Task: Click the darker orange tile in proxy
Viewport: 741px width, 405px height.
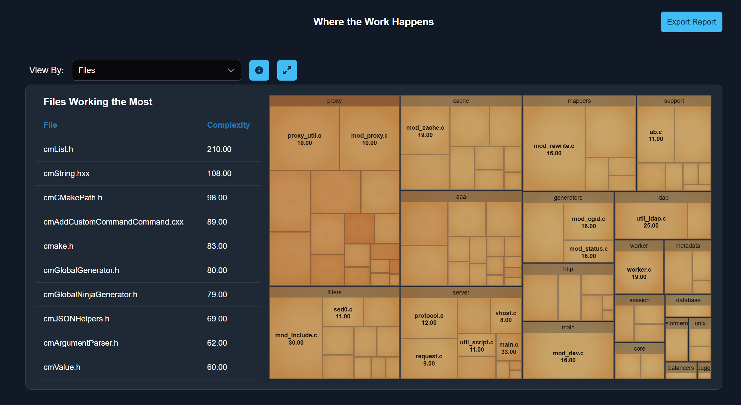Action: [x=359, y=228]
